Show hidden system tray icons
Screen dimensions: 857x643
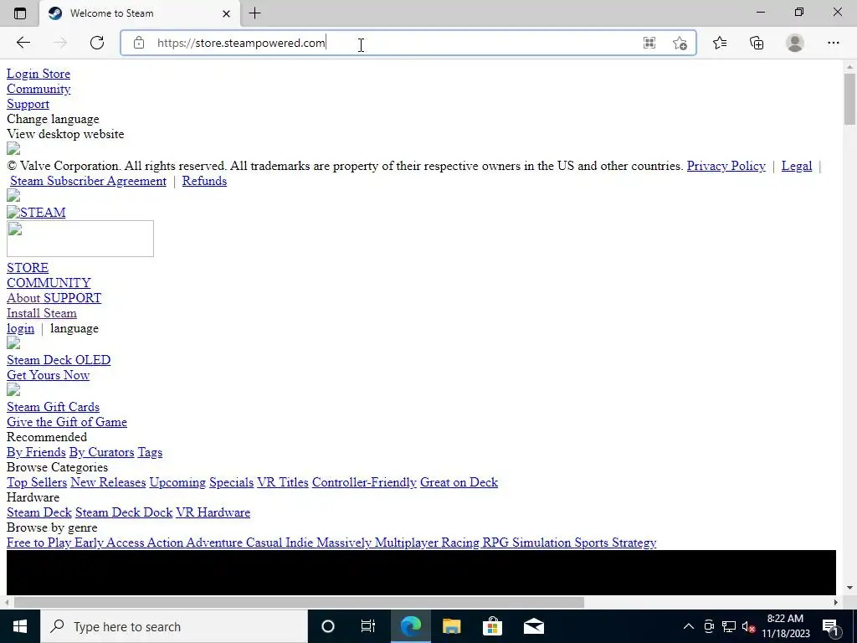[689, 626]
